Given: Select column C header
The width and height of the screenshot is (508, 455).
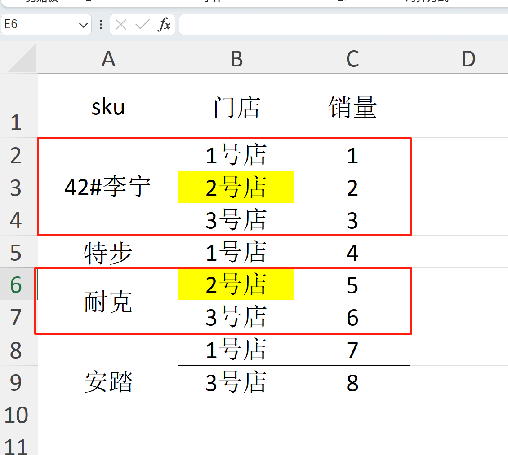Looking at the screenshot, I should [352, 59].
